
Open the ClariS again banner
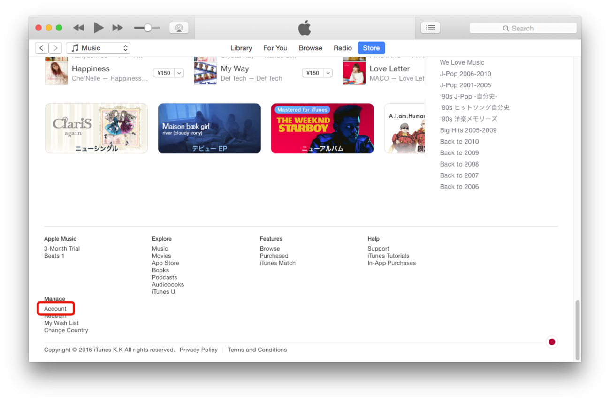96,129
